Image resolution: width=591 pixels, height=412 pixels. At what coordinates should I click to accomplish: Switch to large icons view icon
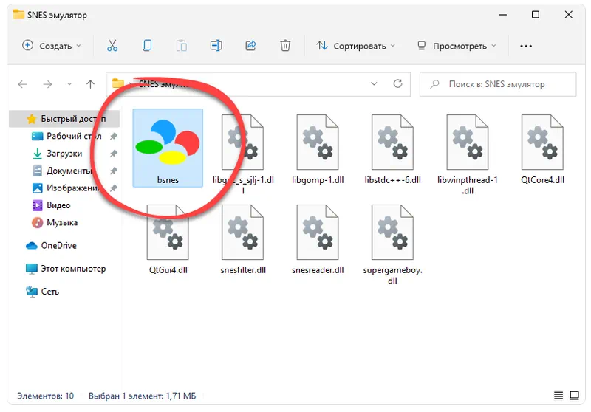(575, 396)
